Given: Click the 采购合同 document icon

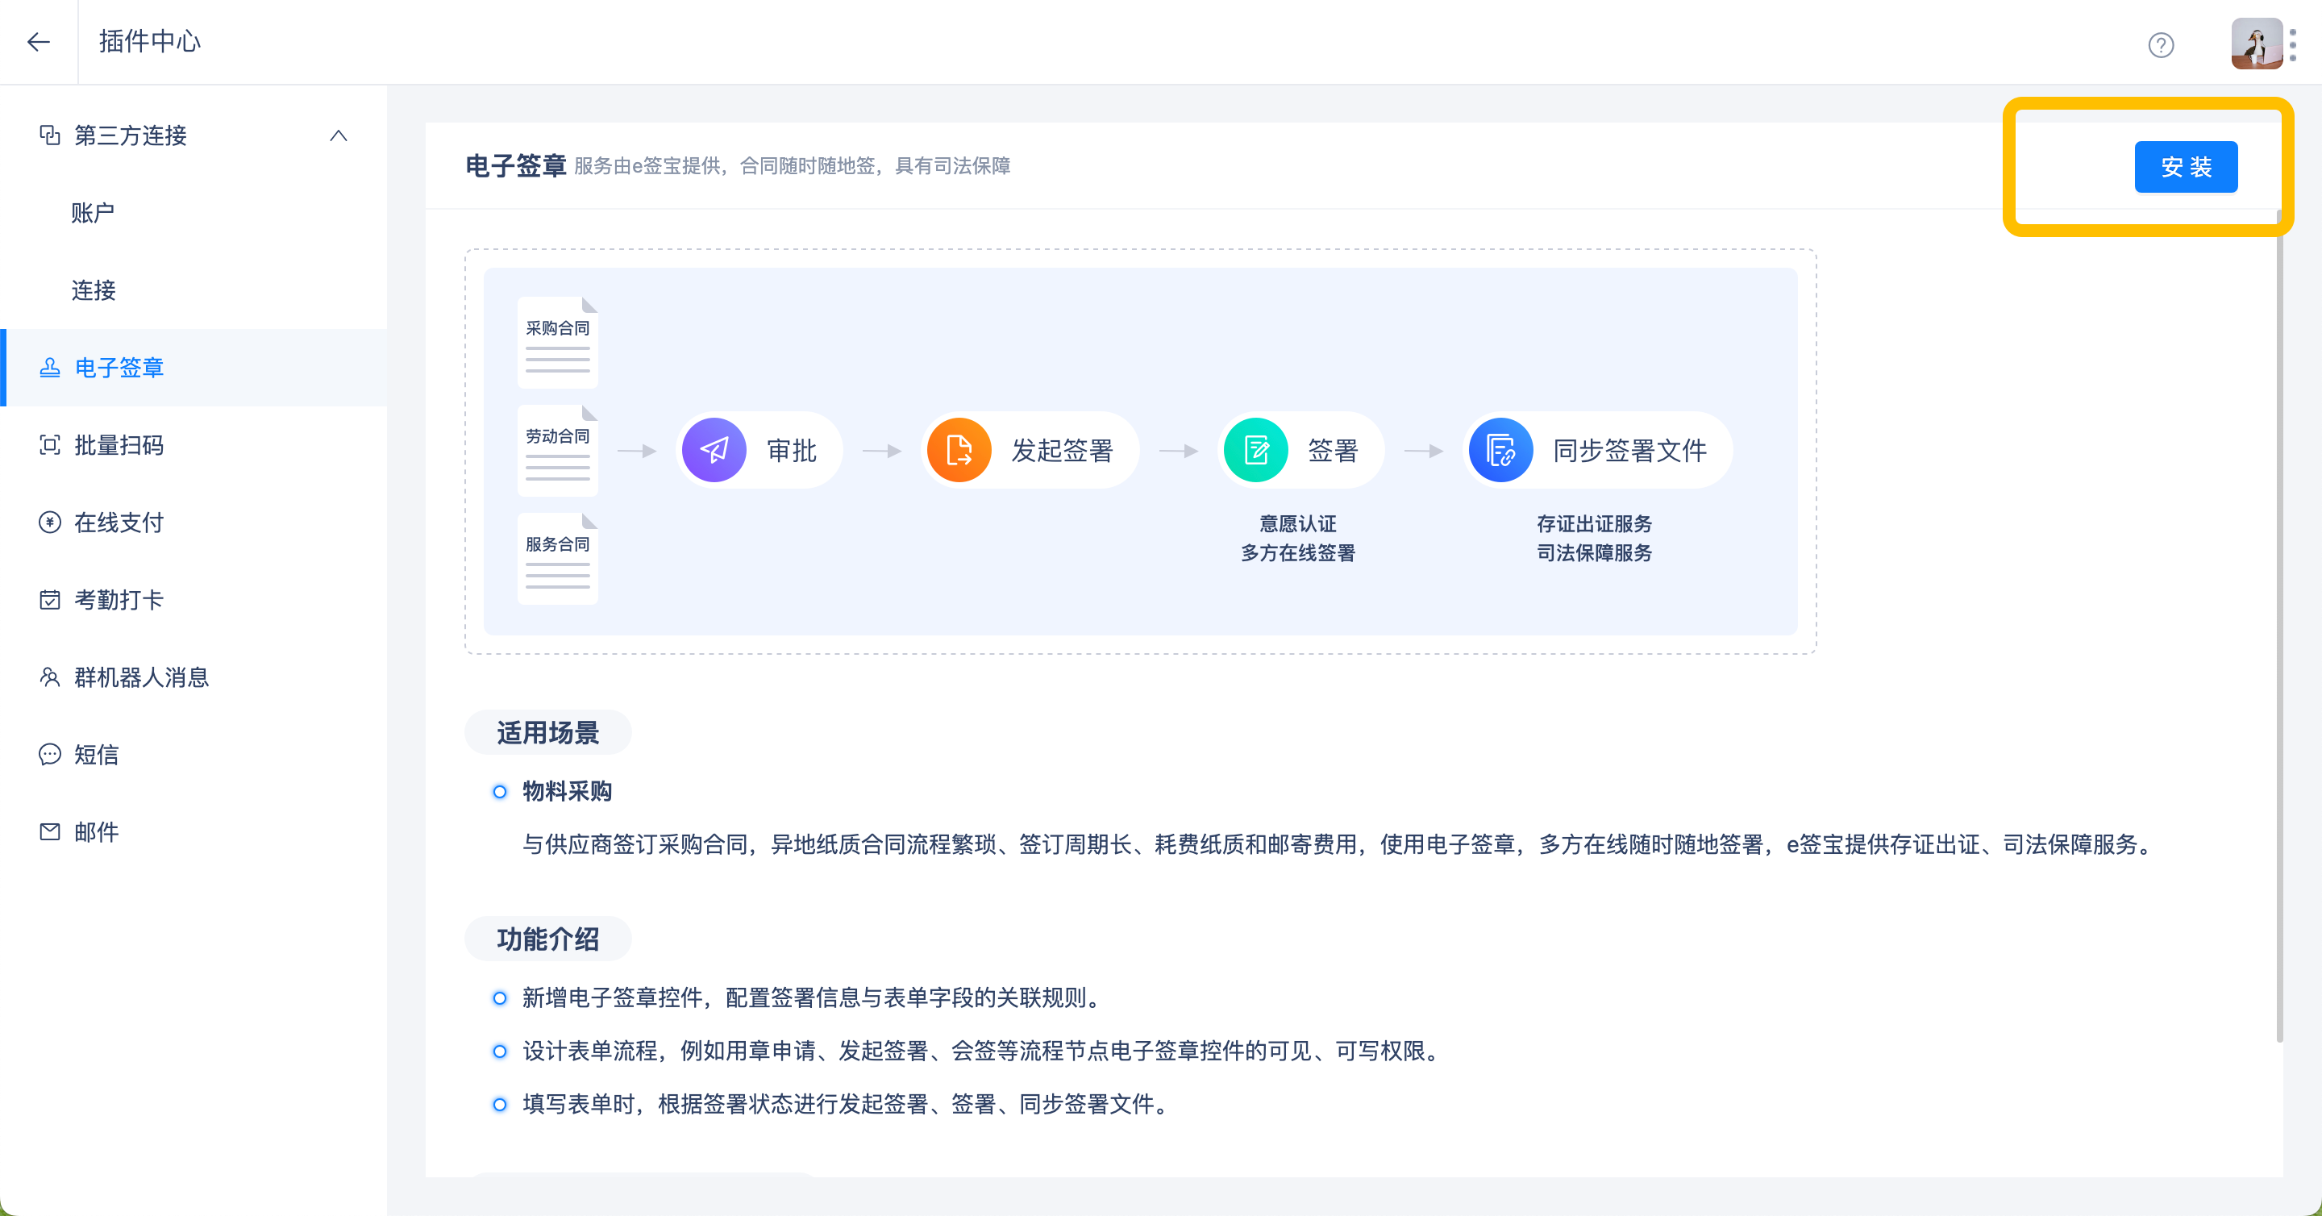Looking at the screenshot, I should click(x=558, y=343).
